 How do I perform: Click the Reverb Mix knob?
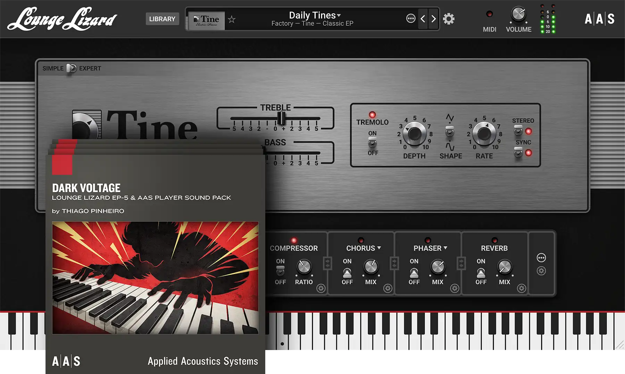(x=505, y=266)
